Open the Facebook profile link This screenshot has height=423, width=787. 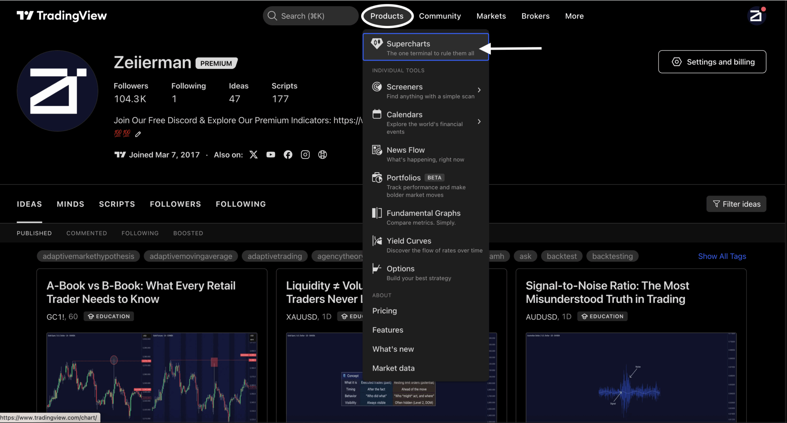[x=288, y=155]
